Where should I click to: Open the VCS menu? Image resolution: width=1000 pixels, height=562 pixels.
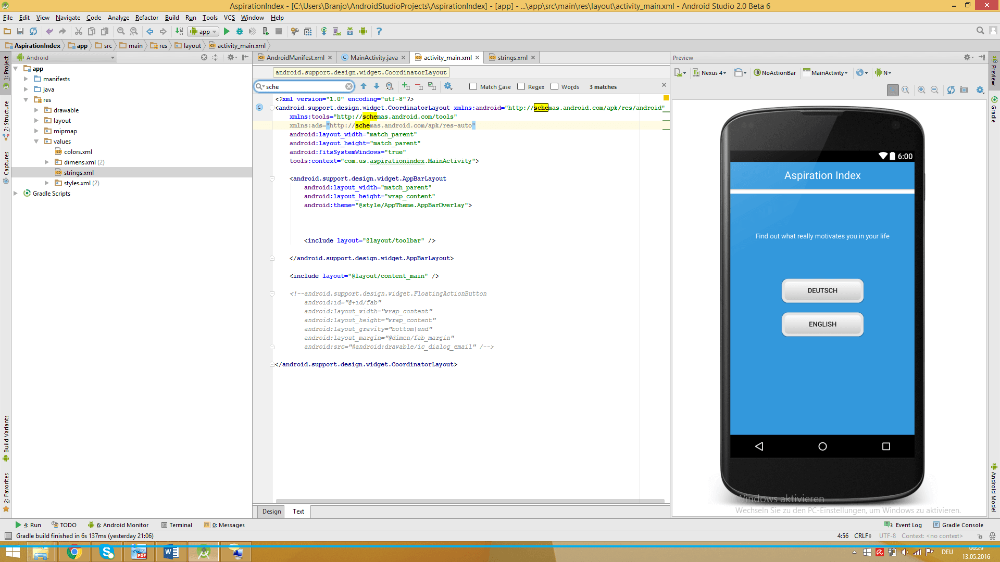229,17
